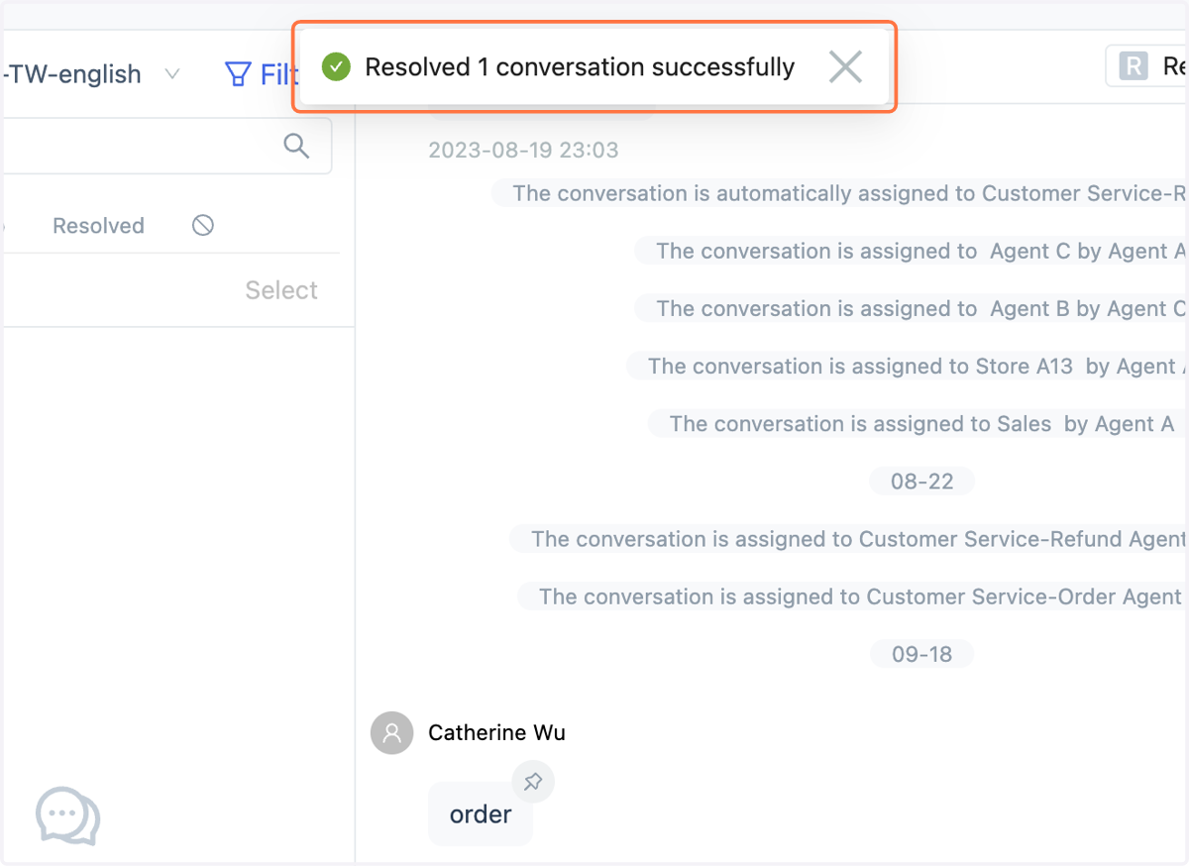Image resolution: width=1189 pixels, height=866 pixels.
Task: Open the Filter funnel option
Action: 262,74
